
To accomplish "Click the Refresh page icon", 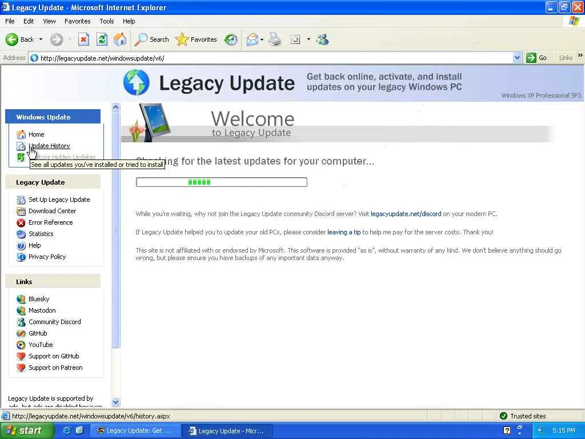I will point(102,39).
